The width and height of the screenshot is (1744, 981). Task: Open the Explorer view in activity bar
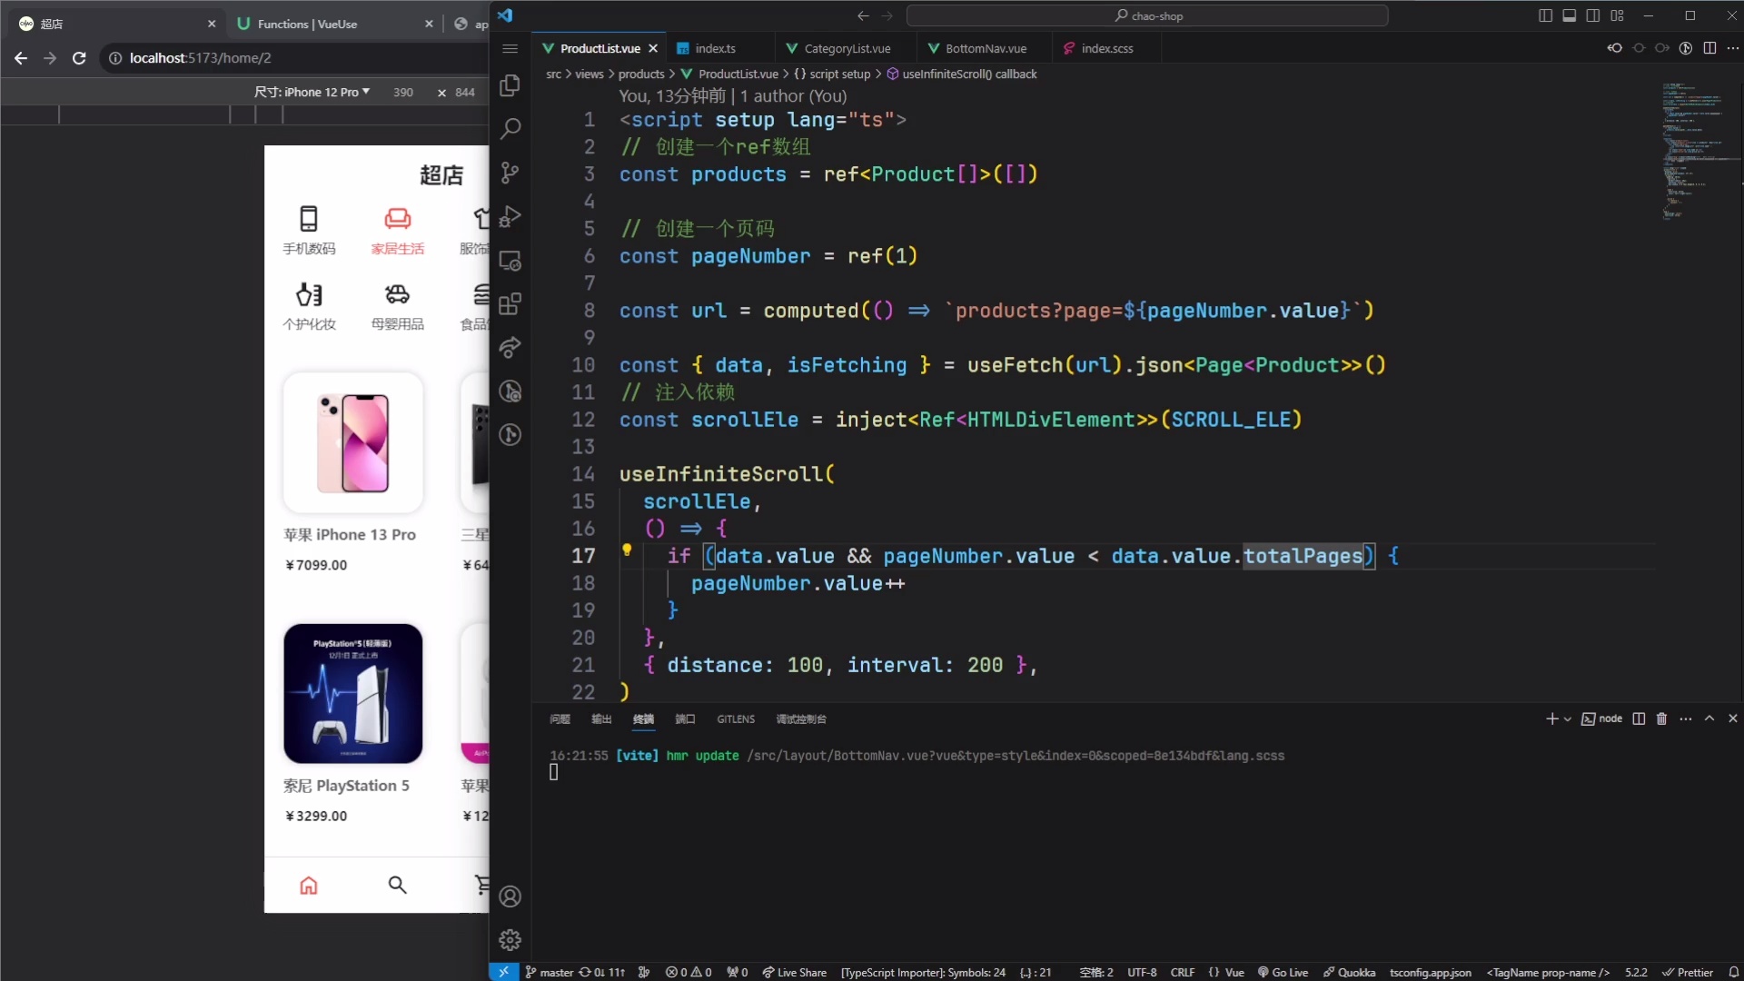point(510,85)
